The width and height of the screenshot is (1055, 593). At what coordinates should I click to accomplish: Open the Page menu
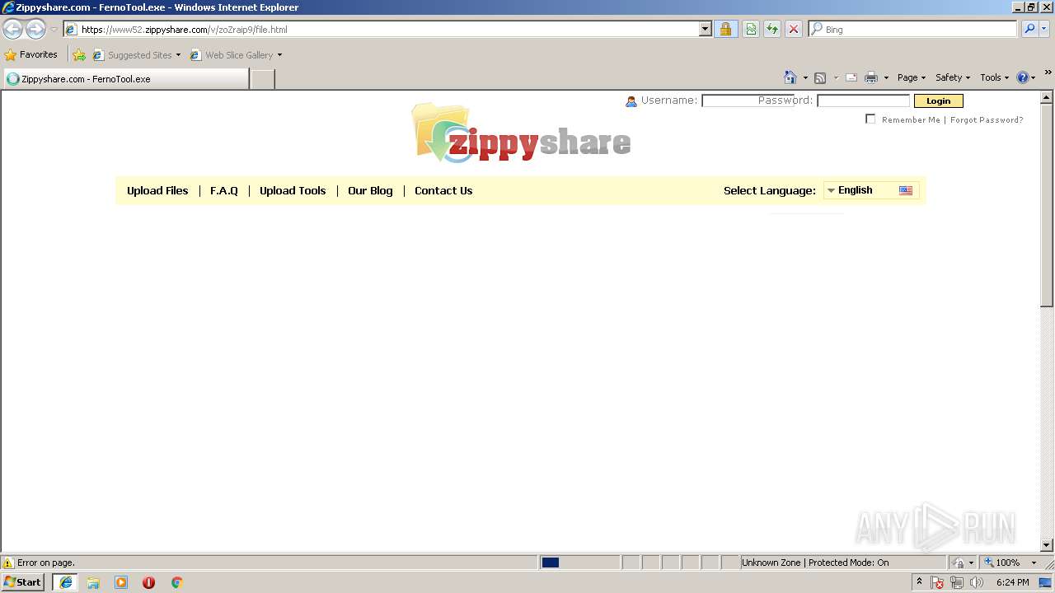pyautogui.click(x=912, y=77)
